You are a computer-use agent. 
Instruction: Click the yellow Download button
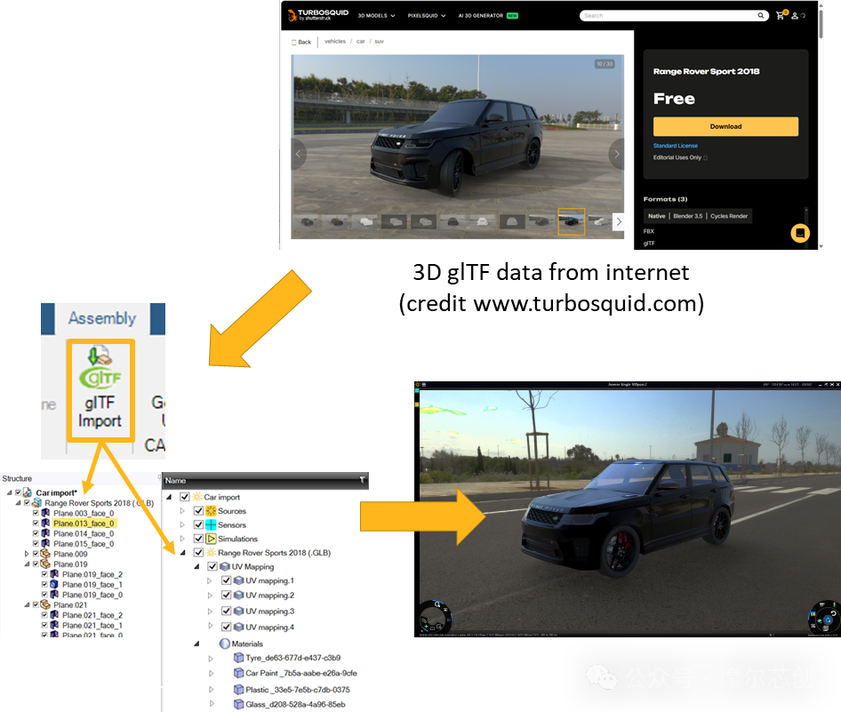[725, 126]
